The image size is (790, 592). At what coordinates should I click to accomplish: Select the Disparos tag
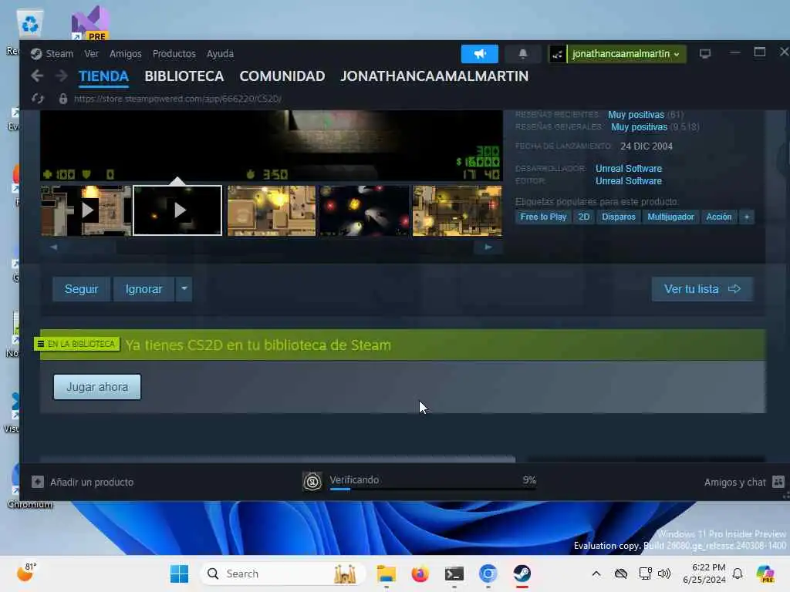(x=618, y=217)
